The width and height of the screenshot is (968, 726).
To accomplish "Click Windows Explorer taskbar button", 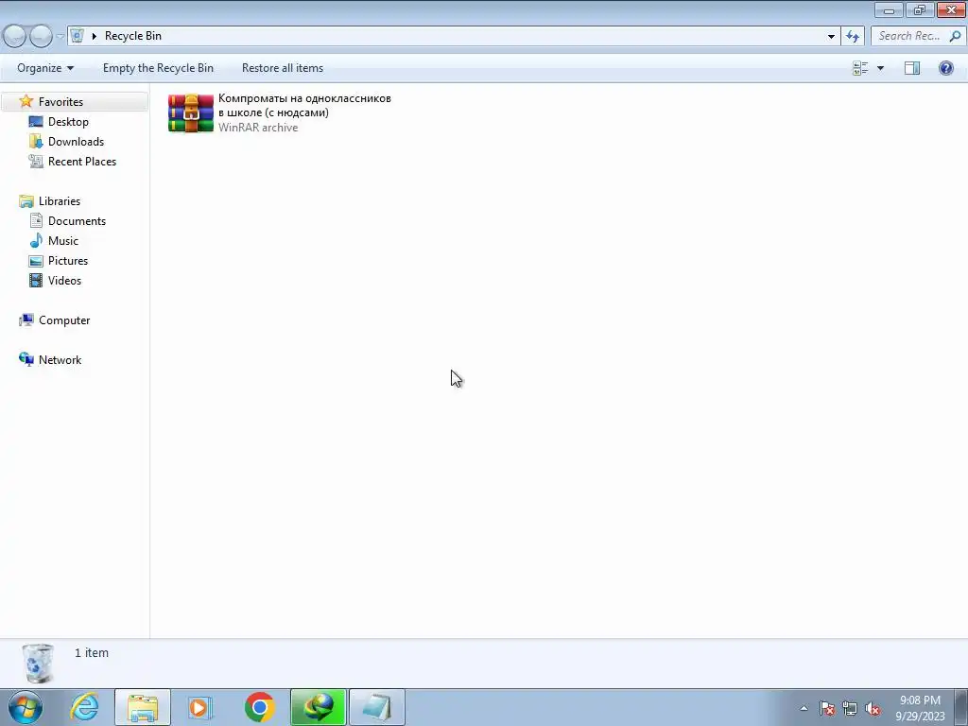I will 143,707.
